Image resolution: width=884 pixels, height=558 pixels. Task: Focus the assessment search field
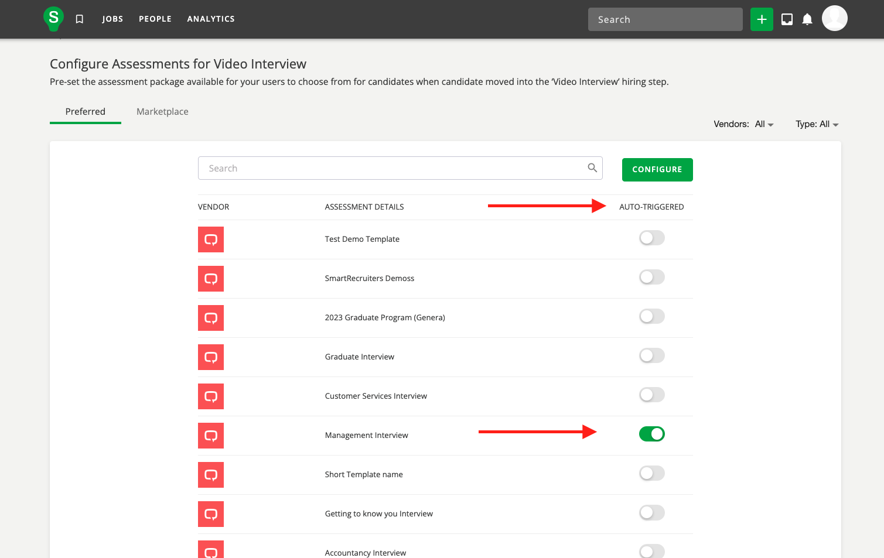(392, 168)
